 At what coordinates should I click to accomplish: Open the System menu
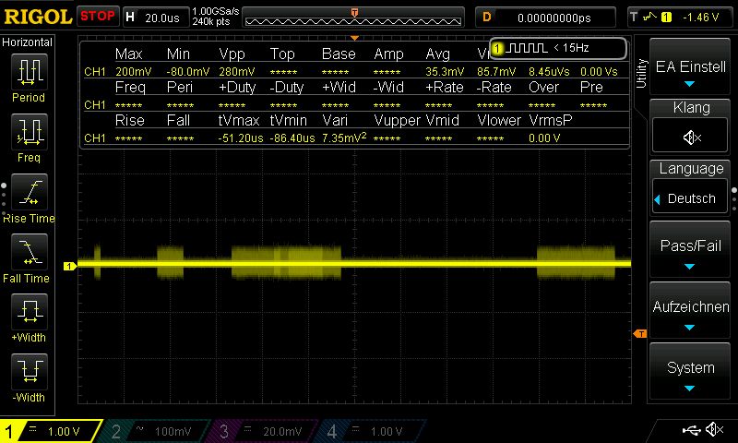click(x=691, y=373)
